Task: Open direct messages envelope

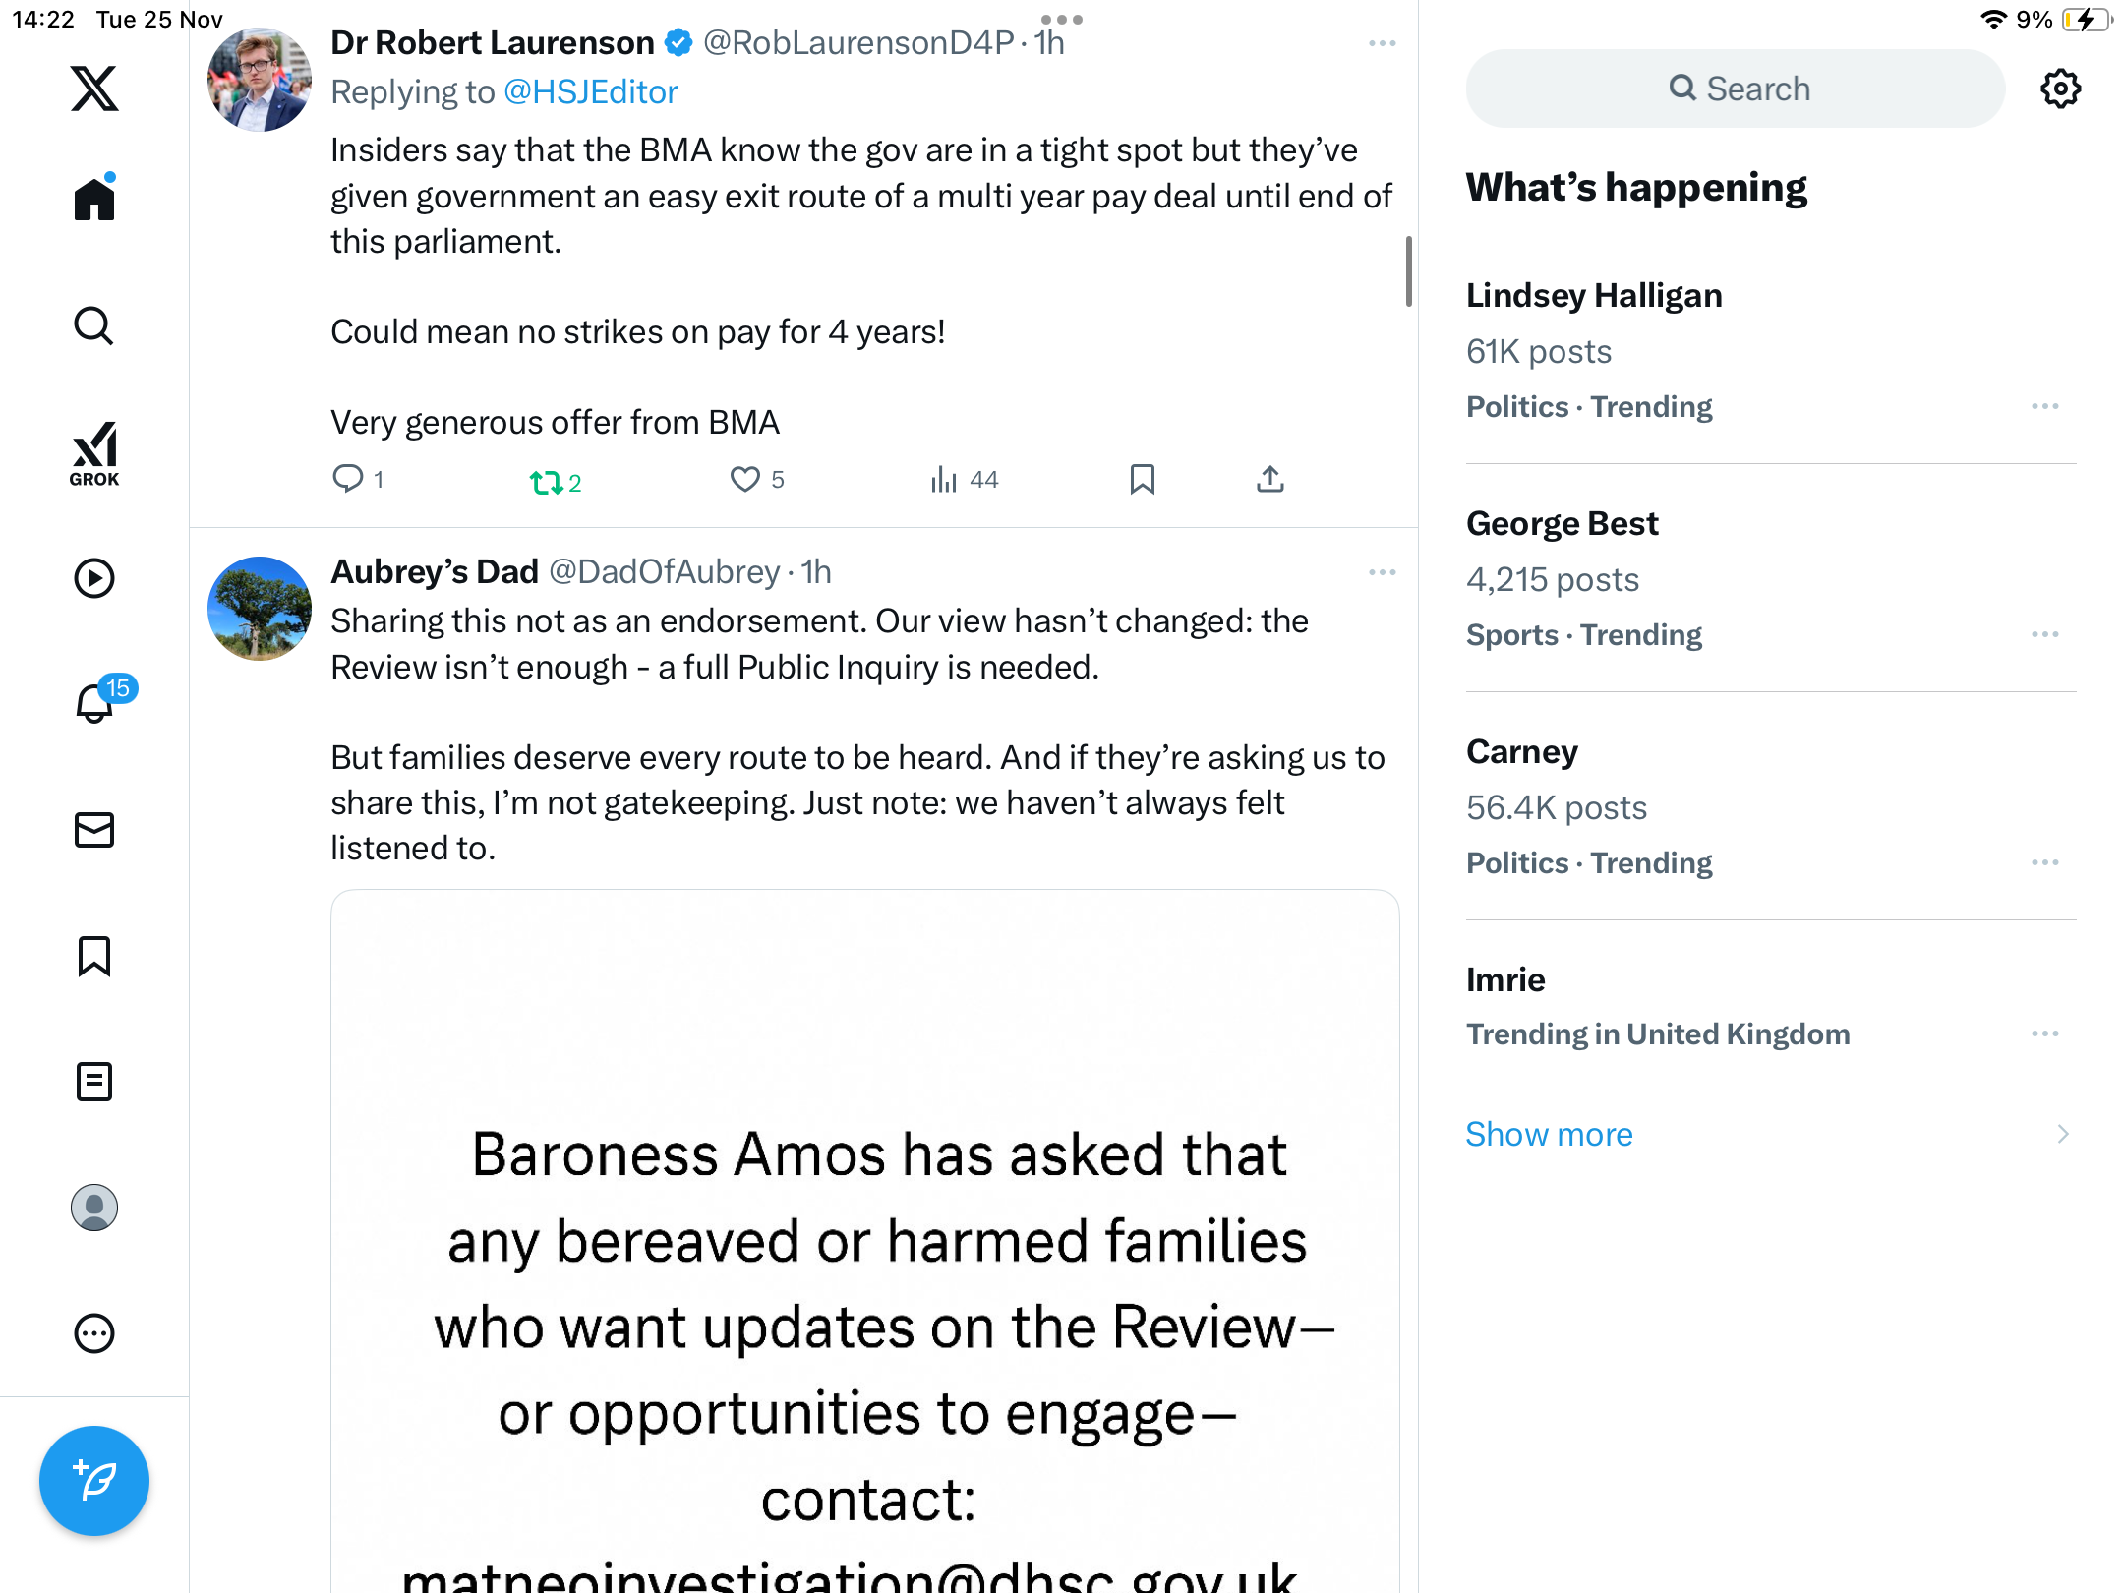Action: click(x=94, y=830)
